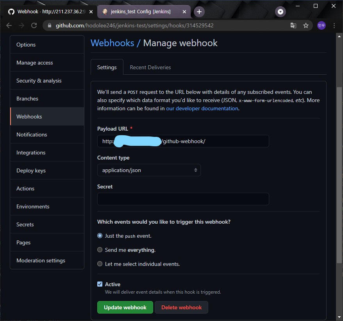Click the tab search dropdown circle icon
This screenshot has width=343, height=321.
coord(280,12)
